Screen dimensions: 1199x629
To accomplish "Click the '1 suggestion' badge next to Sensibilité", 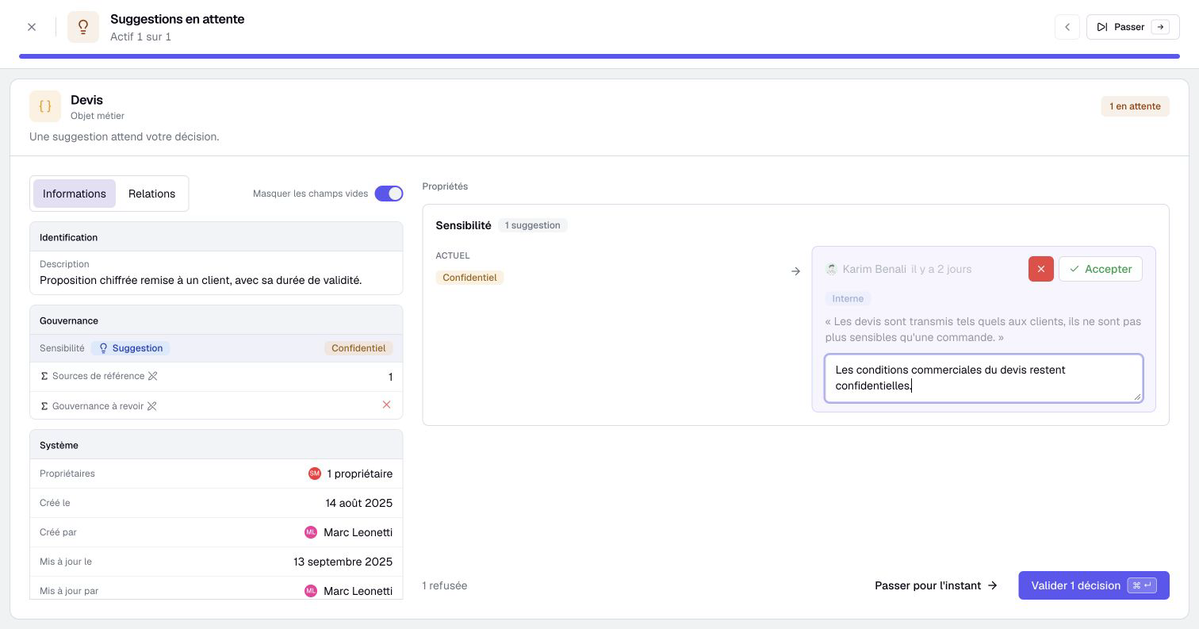I will click(x=533, y=225).
